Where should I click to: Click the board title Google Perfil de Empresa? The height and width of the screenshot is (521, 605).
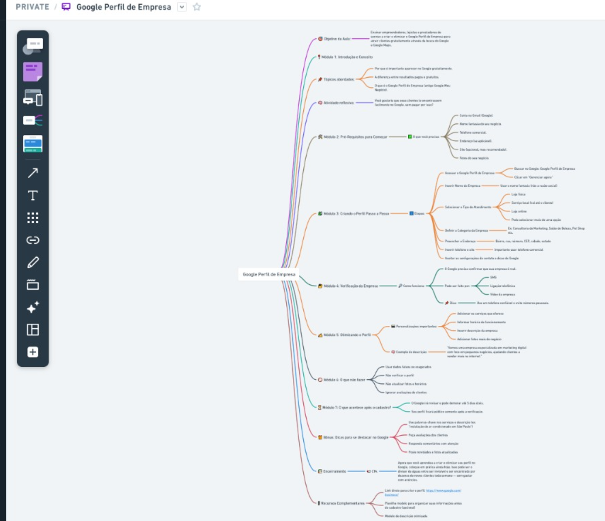pos(123,7)
